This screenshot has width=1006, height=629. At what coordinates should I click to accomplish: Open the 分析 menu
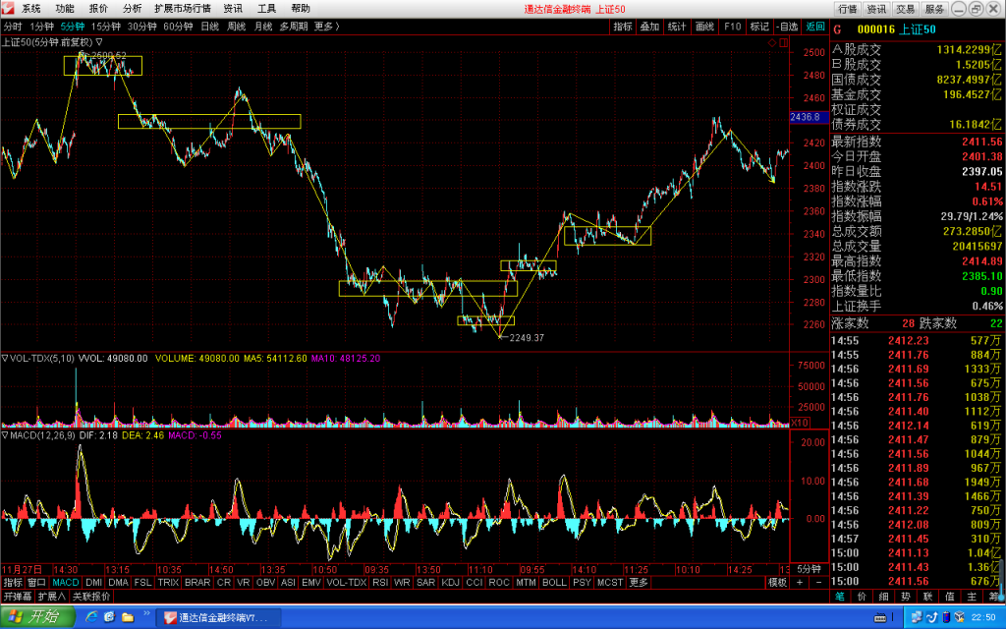pos(132,8)
